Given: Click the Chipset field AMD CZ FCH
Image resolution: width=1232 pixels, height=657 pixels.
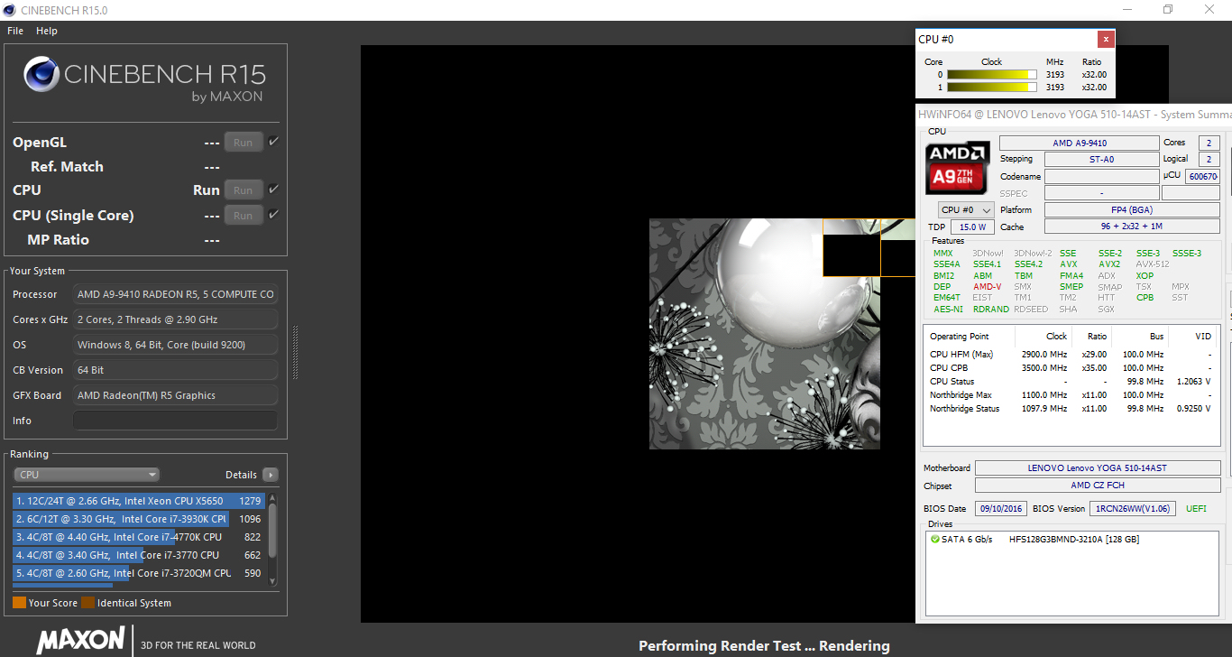Looking at the screenshot, I should pos(1097,486).
